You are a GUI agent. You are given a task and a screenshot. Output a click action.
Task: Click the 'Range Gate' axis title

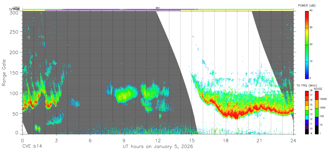coord(4,73)
